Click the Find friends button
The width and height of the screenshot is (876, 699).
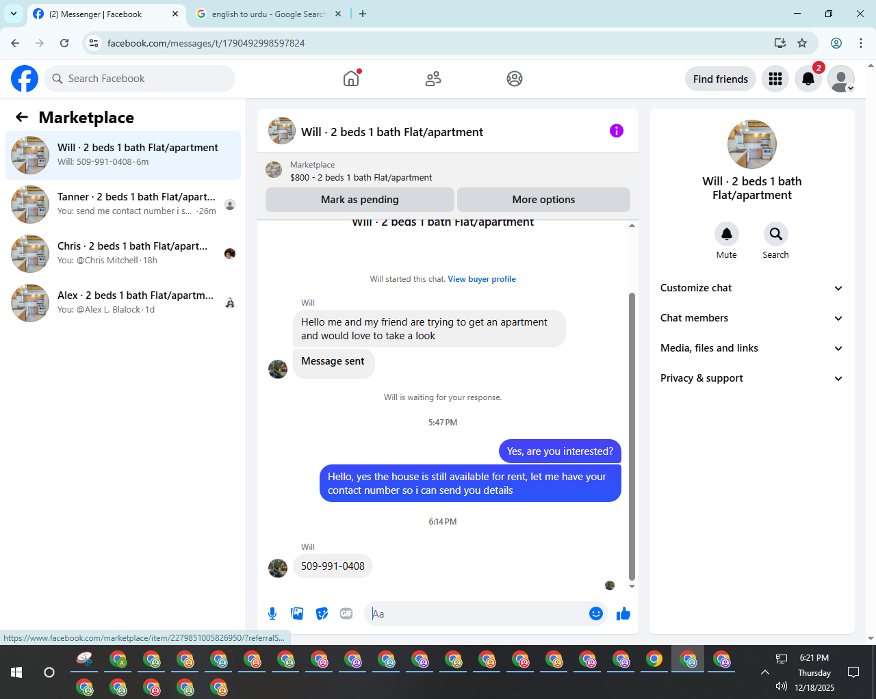coord(721,79)
